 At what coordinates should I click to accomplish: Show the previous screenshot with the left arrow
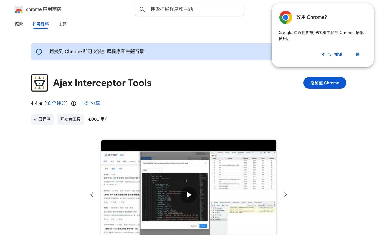[92, 195]
